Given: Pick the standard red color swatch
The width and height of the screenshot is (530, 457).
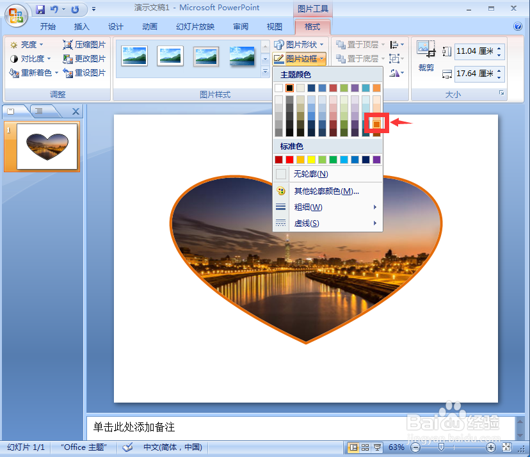Looking at the screenshot, I should (x=289, y=159).
